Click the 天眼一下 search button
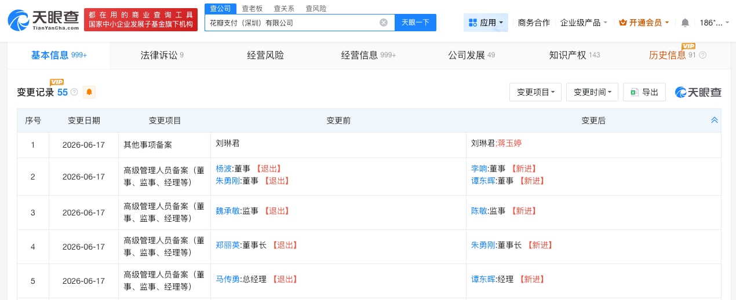Image resolution: width=736 pixels, height=300 pixels. point(416,23)
